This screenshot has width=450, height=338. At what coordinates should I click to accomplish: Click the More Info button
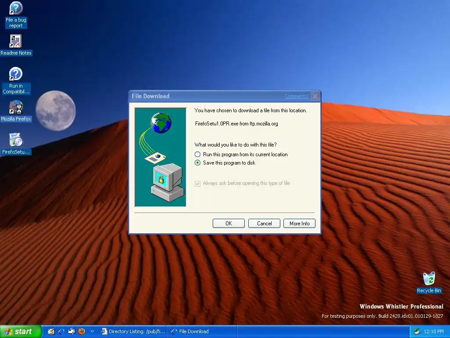coord(299,223)
